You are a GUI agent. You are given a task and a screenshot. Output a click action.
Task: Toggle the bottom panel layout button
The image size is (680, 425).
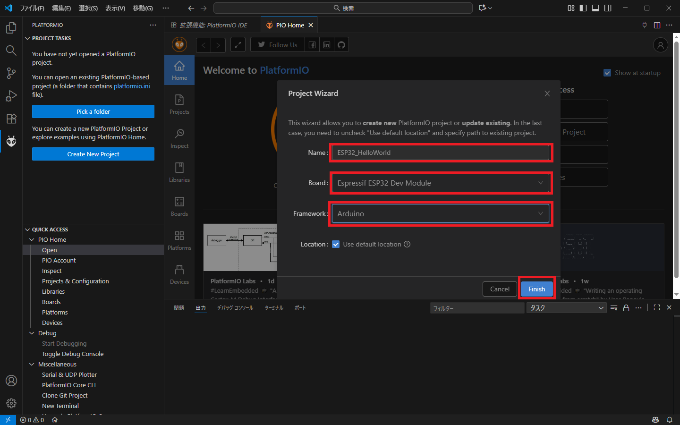pos(595,8)
